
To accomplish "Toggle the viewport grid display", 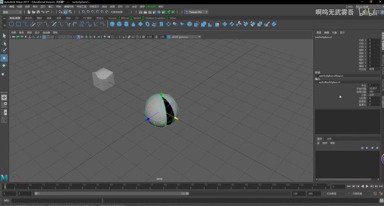I will 44,37.
